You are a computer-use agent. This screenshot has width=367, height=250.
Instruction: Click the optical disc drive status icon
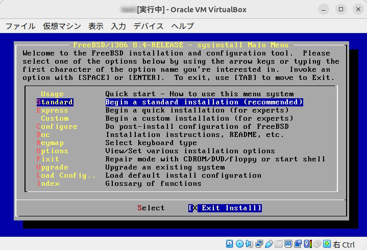[239, 244]
